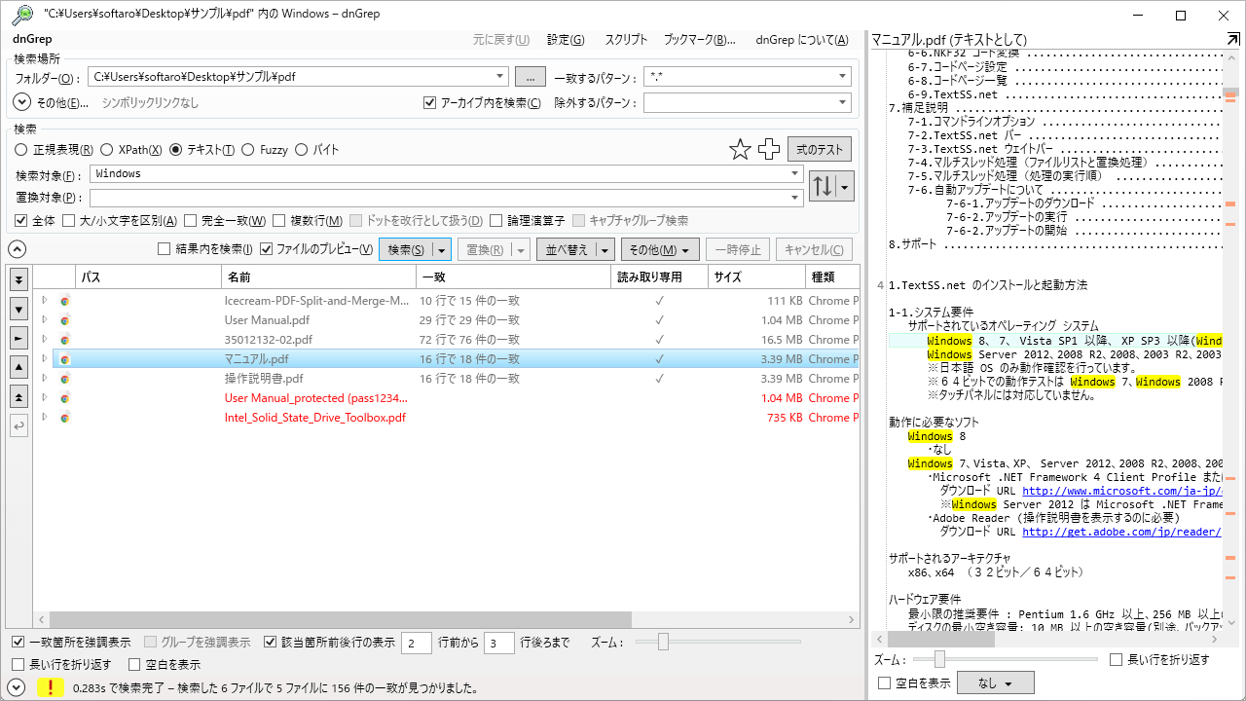Open 置換対象 history dropdown arrow
The image size is (1246, 701).
coord(795,199)
